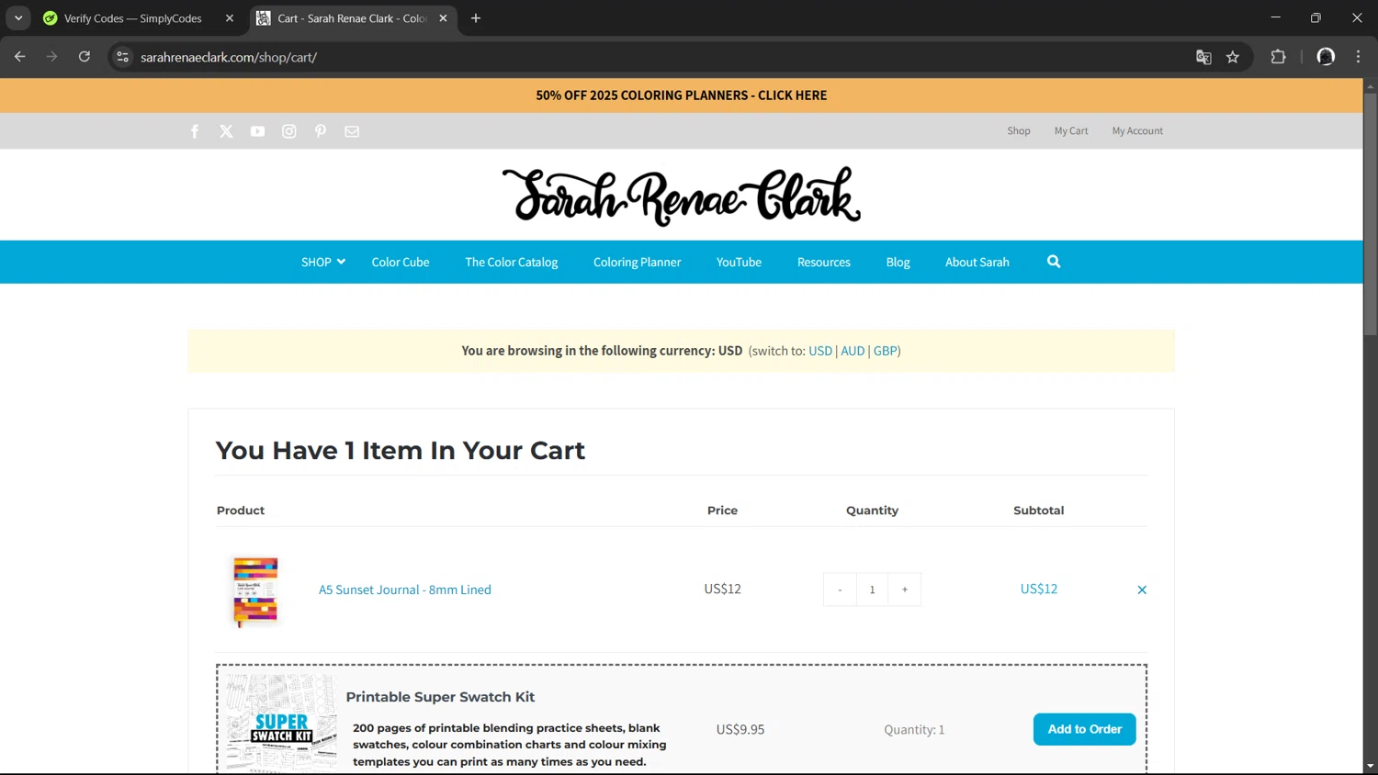Close the Cart - Sarah Renae Clark tab
The image size is (1378, 775).
coord(443,18)
